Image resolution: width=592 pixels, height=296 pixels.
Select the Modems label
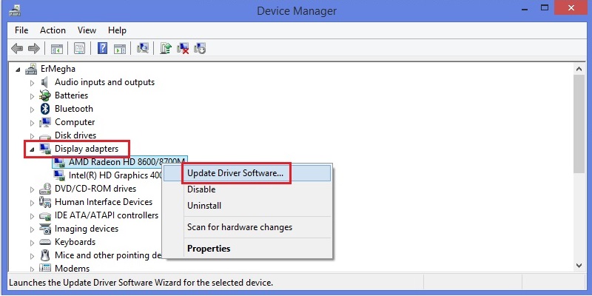click(x=72, y=269)
